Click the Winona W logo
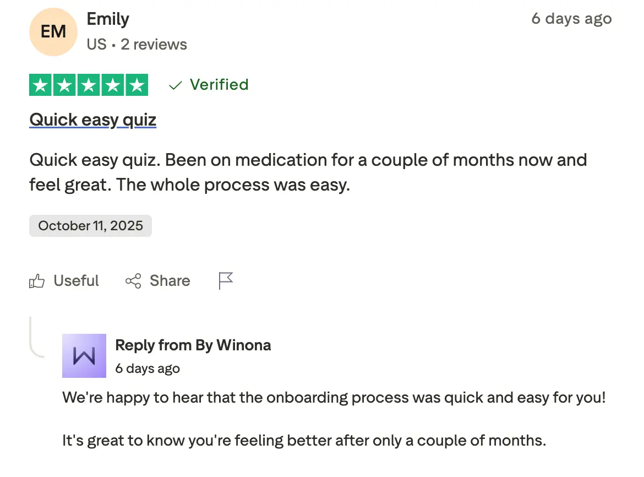644x477 pixels. pyautogui.click(x=84, y=356)
